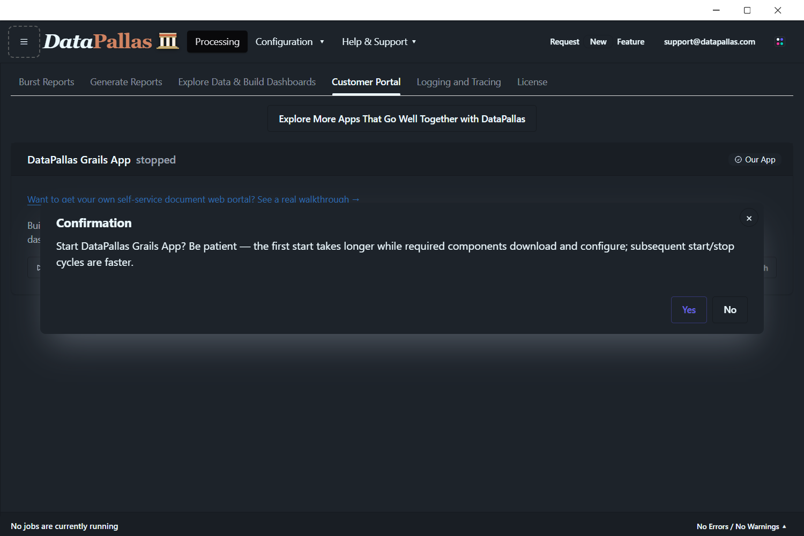
Task: Click the DataPallas Grails App title
Action: 79,160
